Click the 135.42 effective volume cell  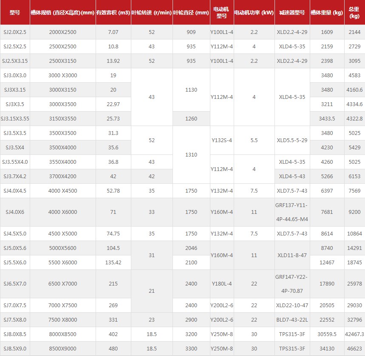[x=113, y=263]
